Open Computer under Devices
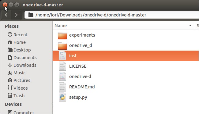The width and height of the screenshot is (199, 114). [x=21, y=112]
